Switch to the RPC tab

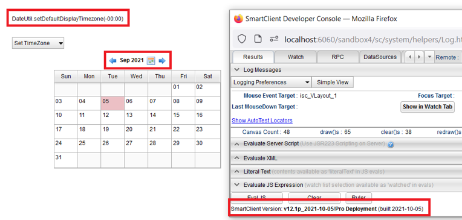tap(337, 57)
